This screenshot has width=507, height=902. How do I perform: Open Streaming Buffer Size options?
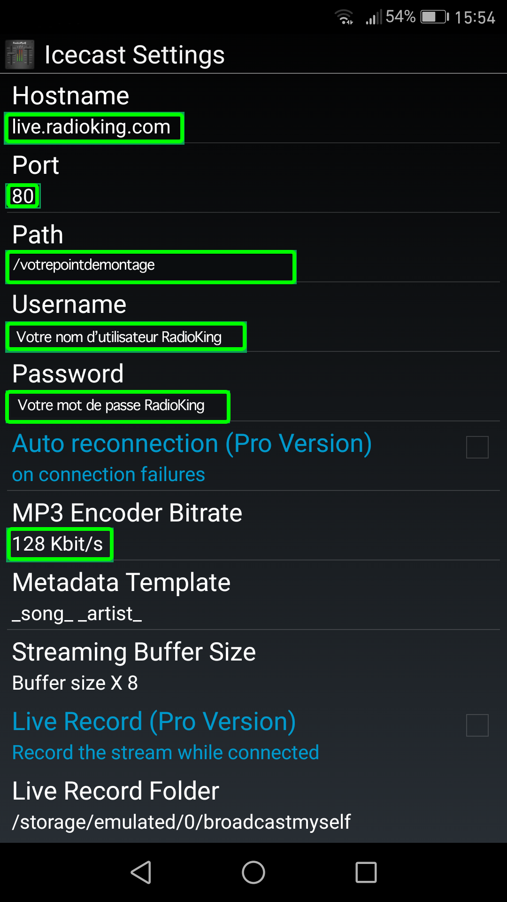(253, 665)
